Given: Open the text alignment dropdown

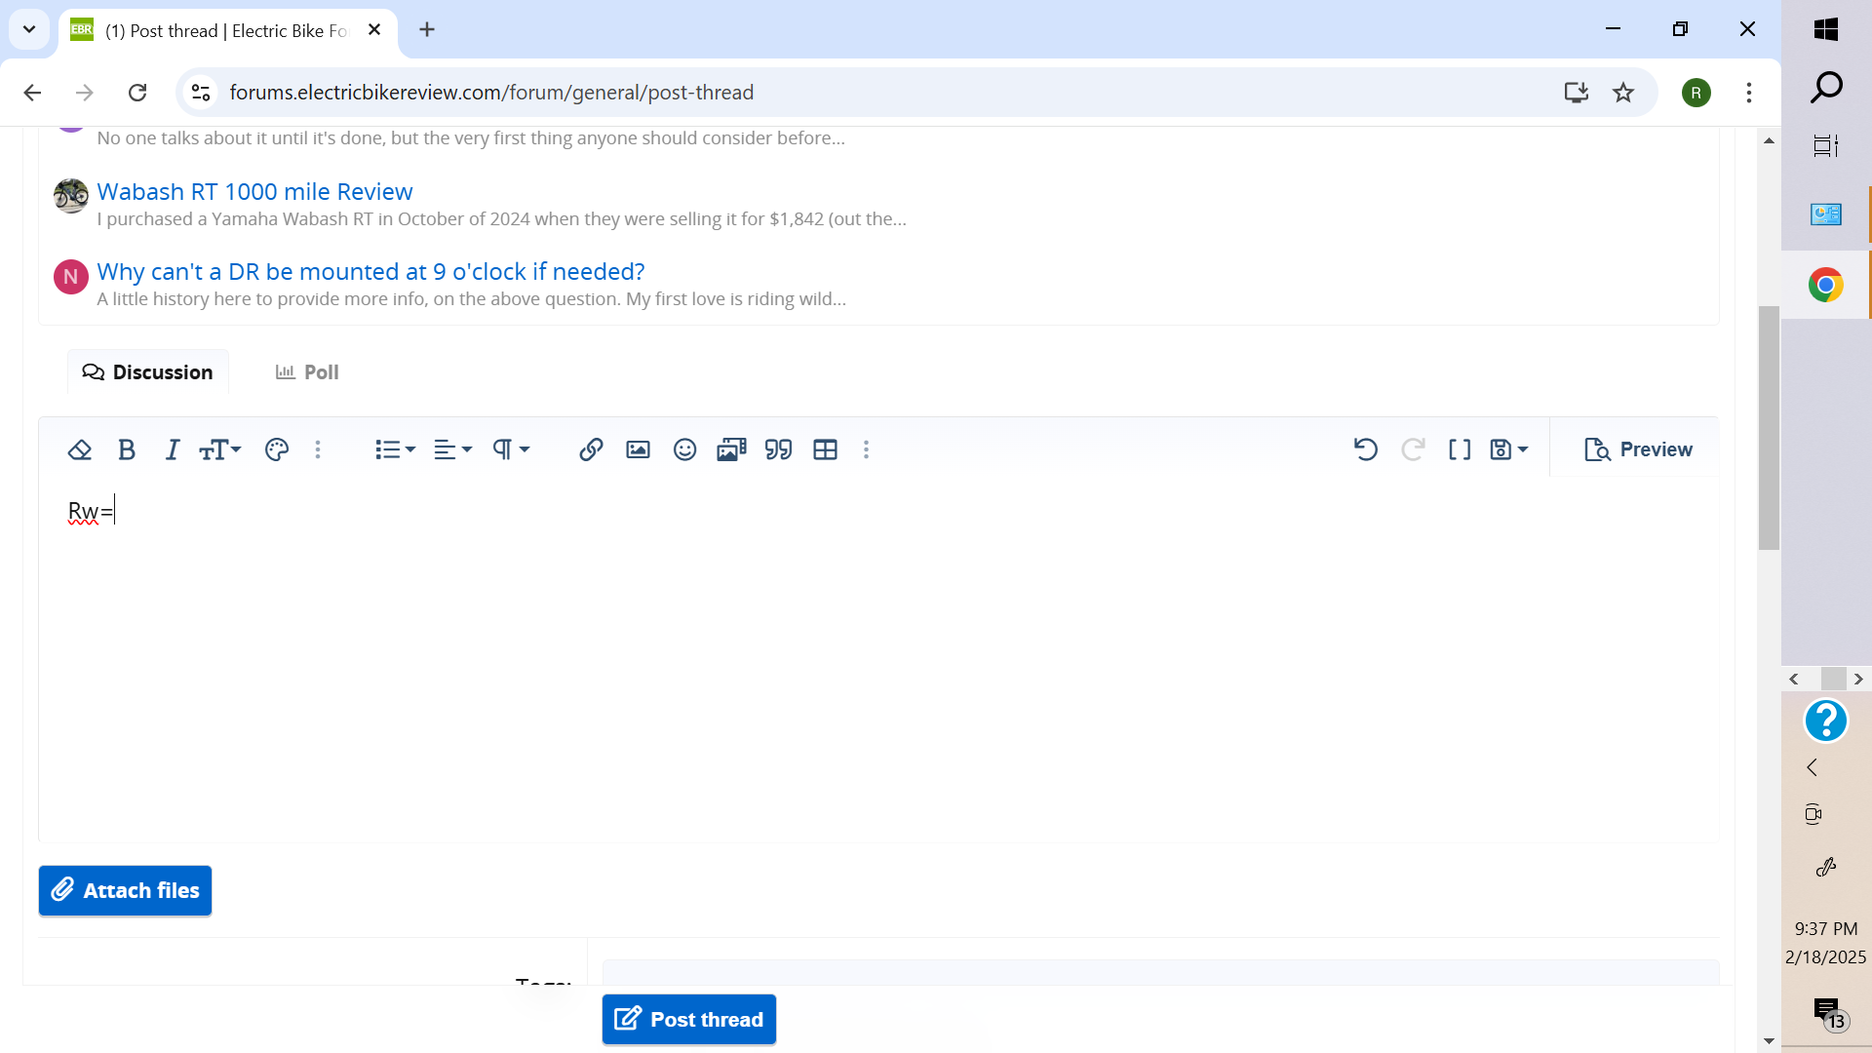Looking at the screenshot, I should point(452,449).
